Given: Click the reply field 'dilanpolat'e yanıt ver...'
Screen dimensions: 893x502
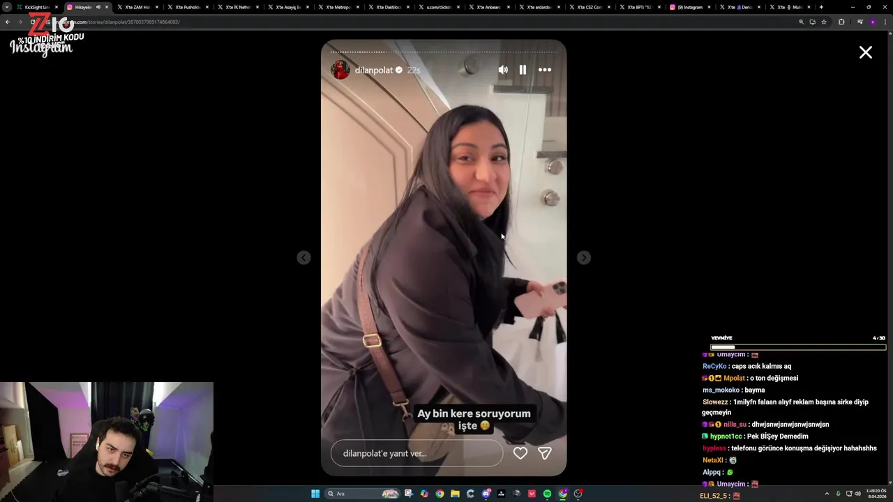Looking at the screenshot, I should [x=417, y=453].
